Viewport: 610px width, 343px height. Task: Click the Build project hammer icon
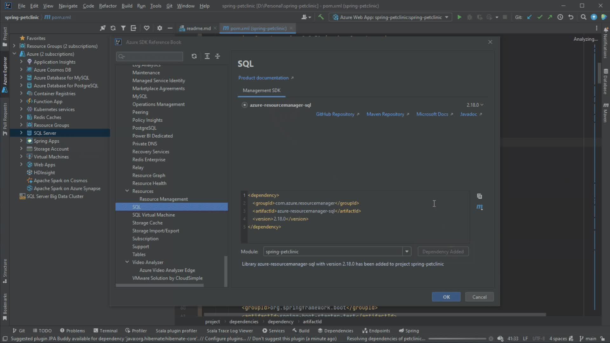pos(321,17)
